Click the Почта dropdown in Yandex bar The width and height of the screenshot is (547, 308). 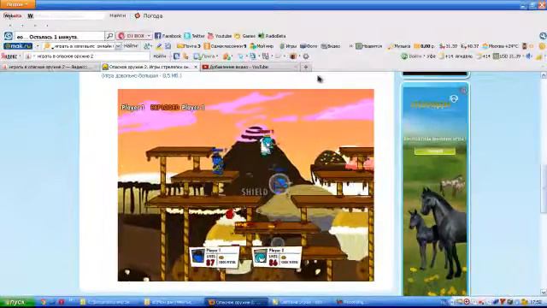(206, 56)
